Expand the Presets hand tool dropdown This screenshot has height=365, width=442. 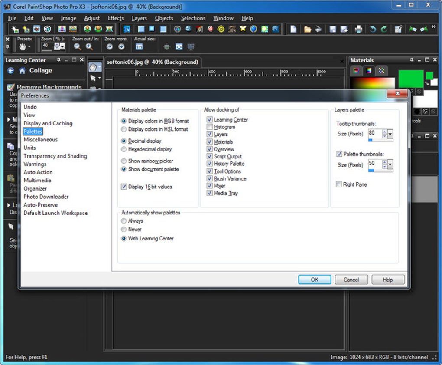point(29,47)
